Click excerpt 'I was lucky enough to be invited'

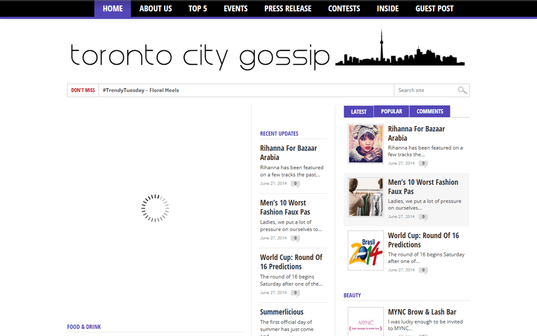(425, 325)
